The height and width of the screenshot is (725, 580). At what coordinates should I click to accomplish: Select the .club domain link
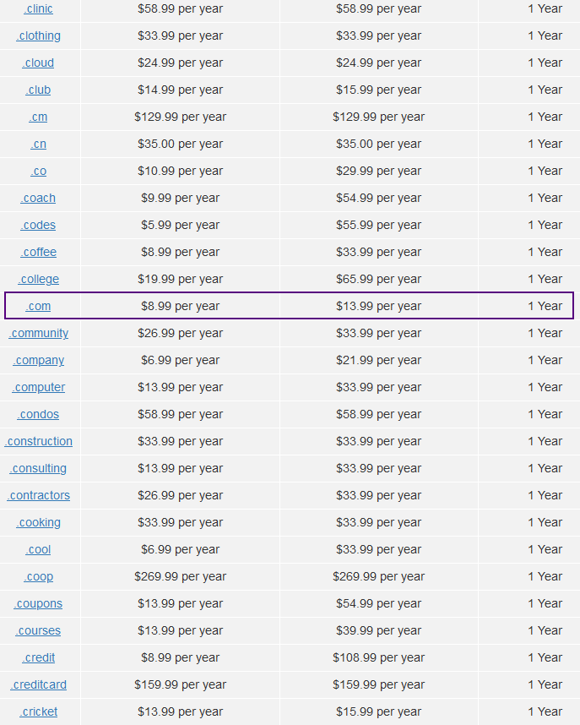pos(38,90)
